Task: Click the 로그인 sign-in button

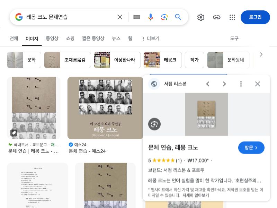Action: 255,17
